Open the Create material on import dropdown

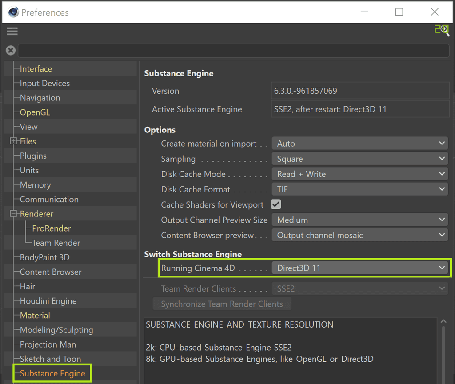(359, 143)
